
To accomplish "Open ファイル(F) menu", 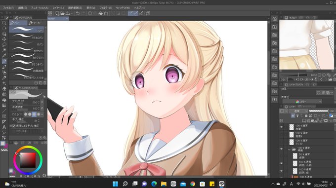I will click(x=8, y=8).
